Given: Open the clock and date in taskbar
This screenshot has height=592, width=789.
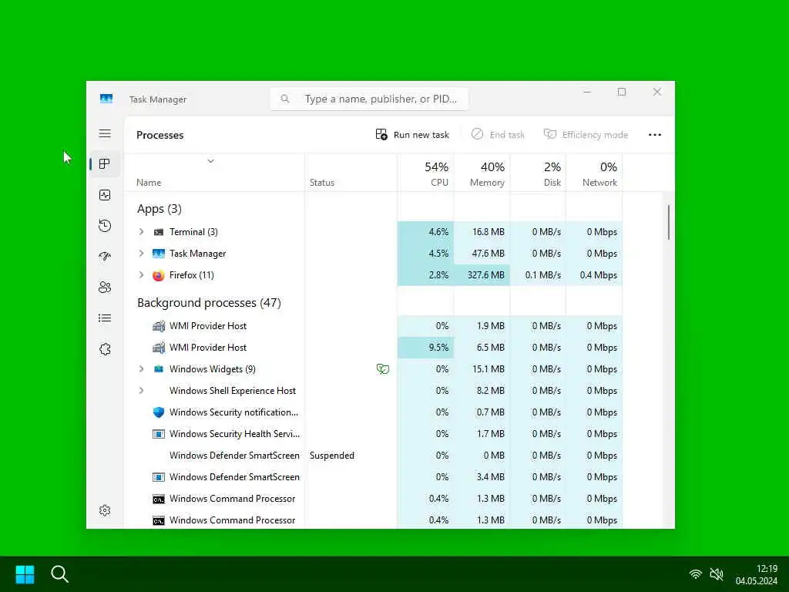Looking at the screenshot, I should [757, 574].
